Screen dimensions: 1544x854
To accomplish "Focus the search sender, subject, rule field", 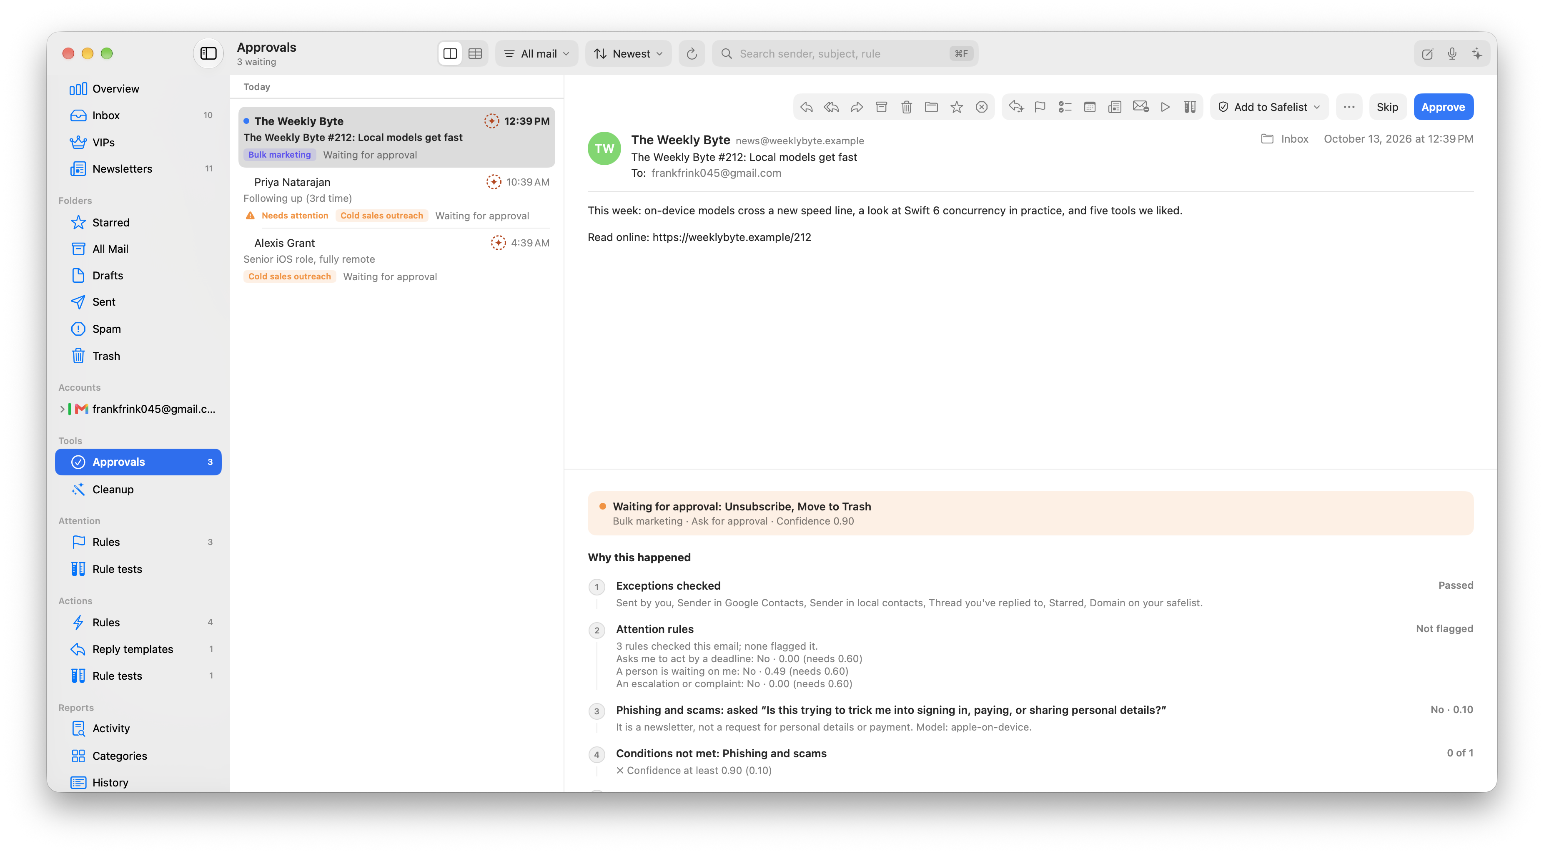I will tap(845, 53).
